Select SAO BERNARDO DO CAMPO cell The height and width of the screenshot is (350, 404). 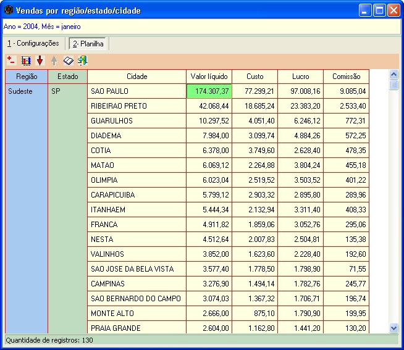(137, 299)
